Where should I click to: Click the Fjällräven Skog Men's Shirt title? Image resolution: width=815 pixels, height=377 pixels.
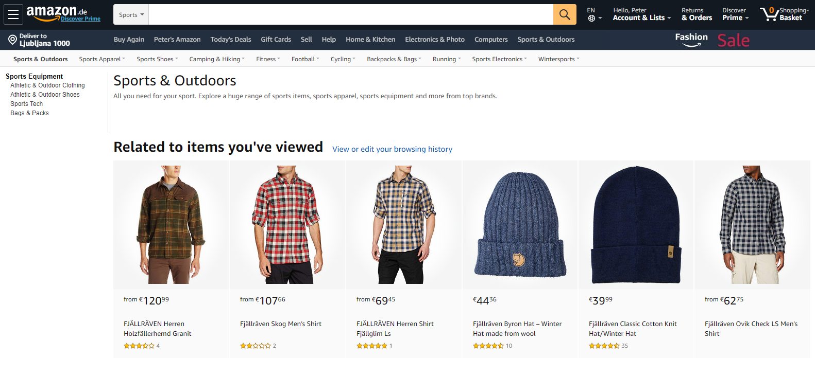281,324
